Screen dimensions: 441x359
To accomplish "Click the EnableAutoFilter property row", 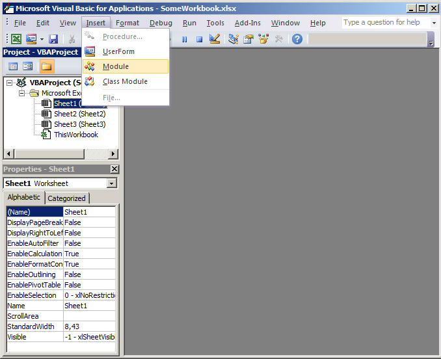I will (x=61, y=243).
